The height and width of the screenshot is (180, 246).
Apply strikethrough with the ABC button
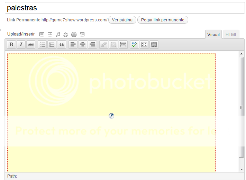(31, 44)
